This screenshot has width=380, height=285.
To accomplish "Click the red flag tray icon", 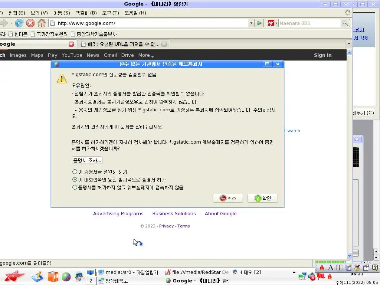I will (x=321, y=276).
